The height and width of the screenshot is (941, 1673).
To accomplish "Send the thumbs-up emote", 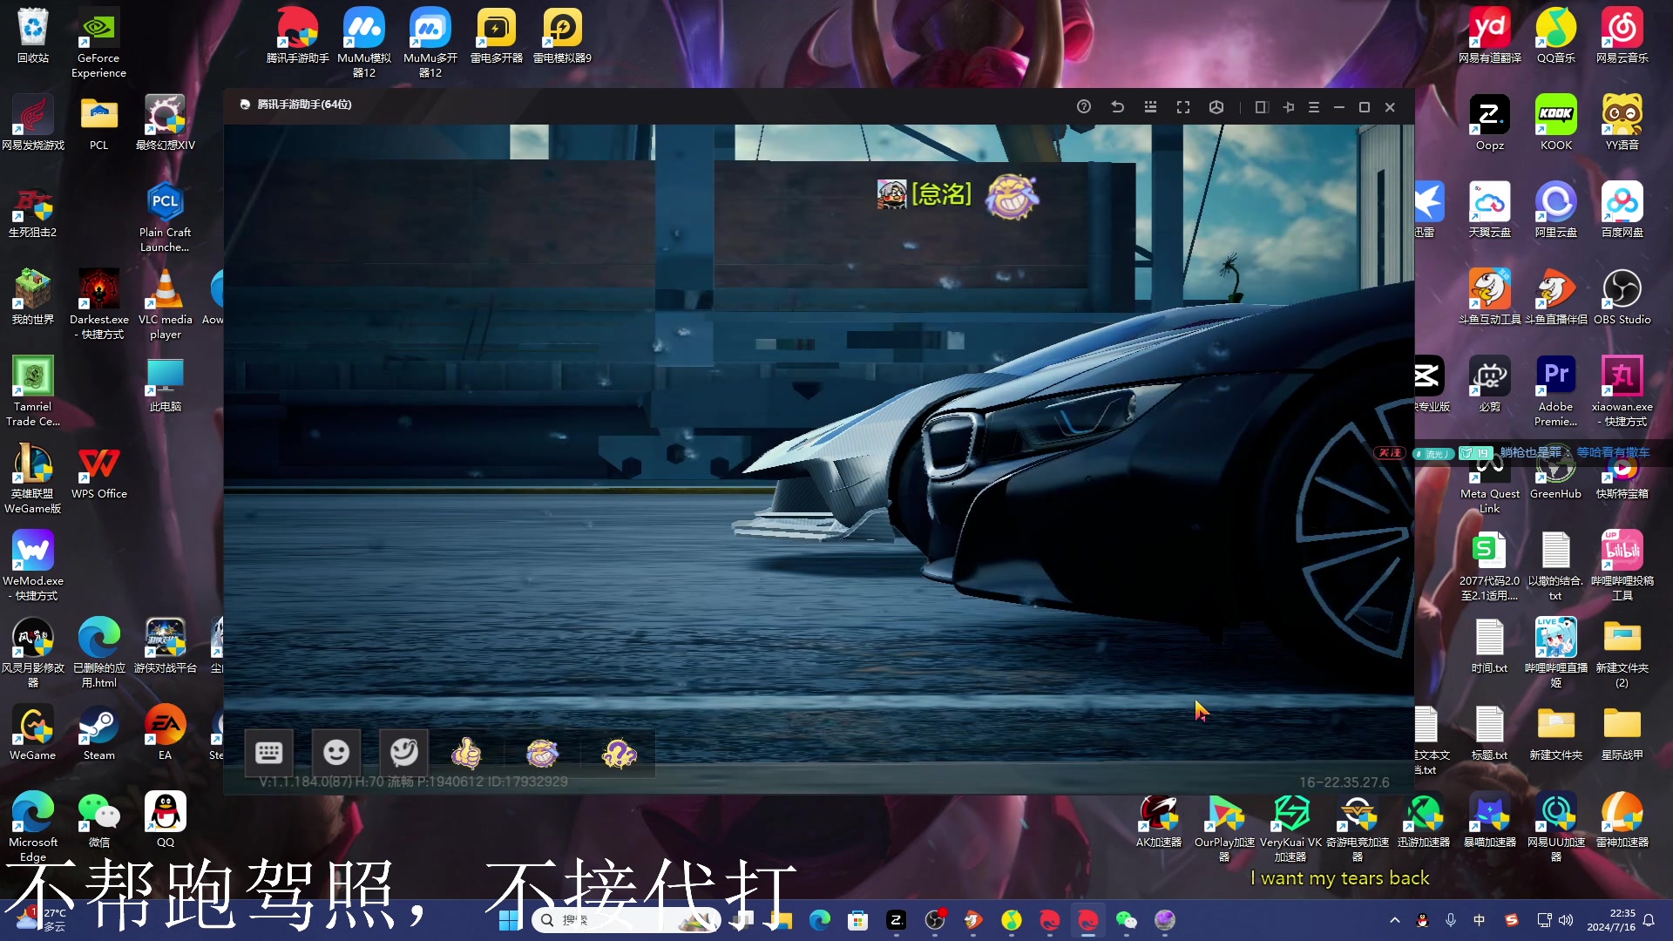I will (466, 752).
